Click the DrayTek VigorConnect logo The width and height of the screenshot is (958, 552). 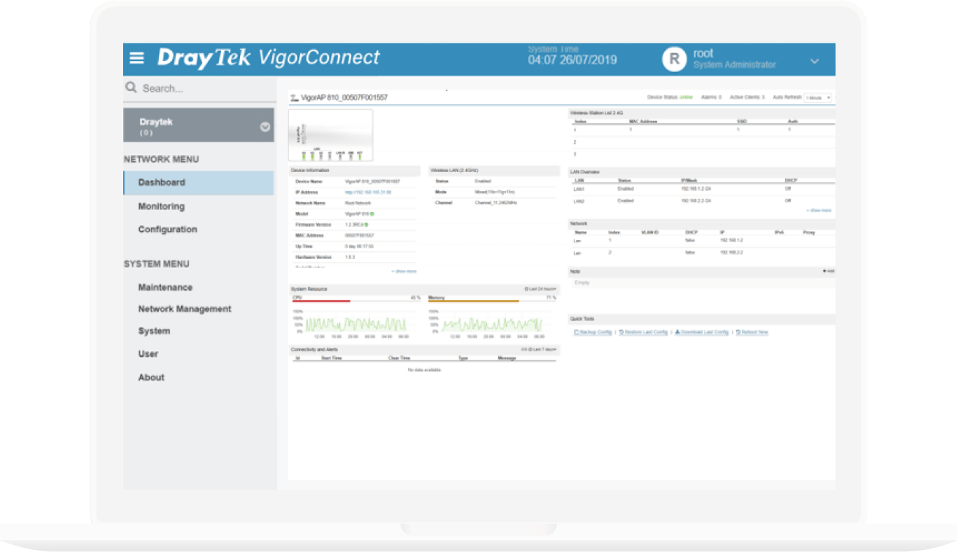click(268, 57)
